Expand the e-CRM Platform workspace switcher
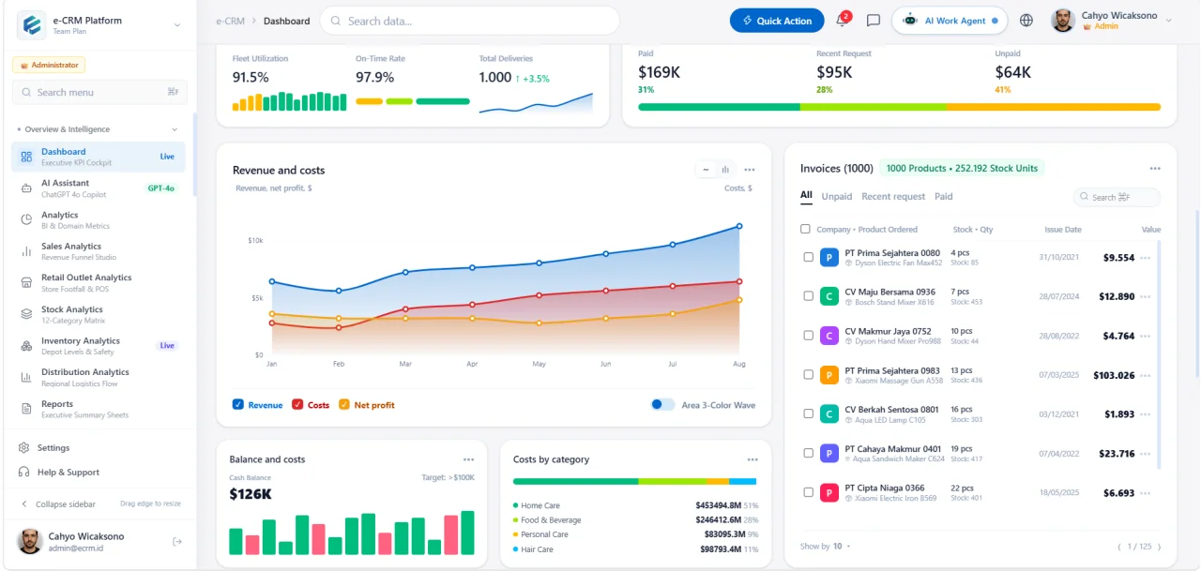 click(x=177, y=25)
